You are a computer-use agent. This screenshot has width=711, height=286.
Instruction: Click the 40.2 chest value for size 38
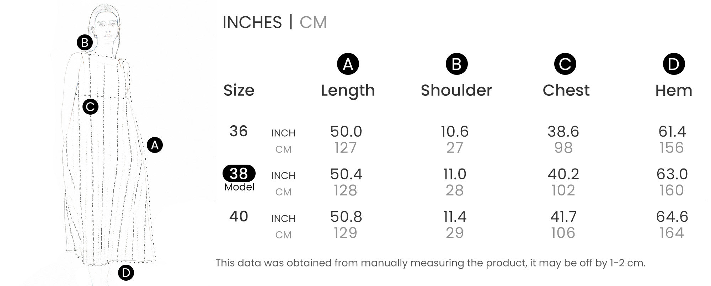(x=563, y=174)
